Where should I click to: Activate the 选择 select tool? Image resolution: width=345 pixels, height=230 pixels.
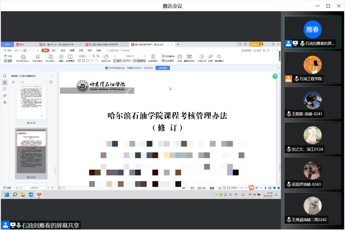click(x=8, y=61)
